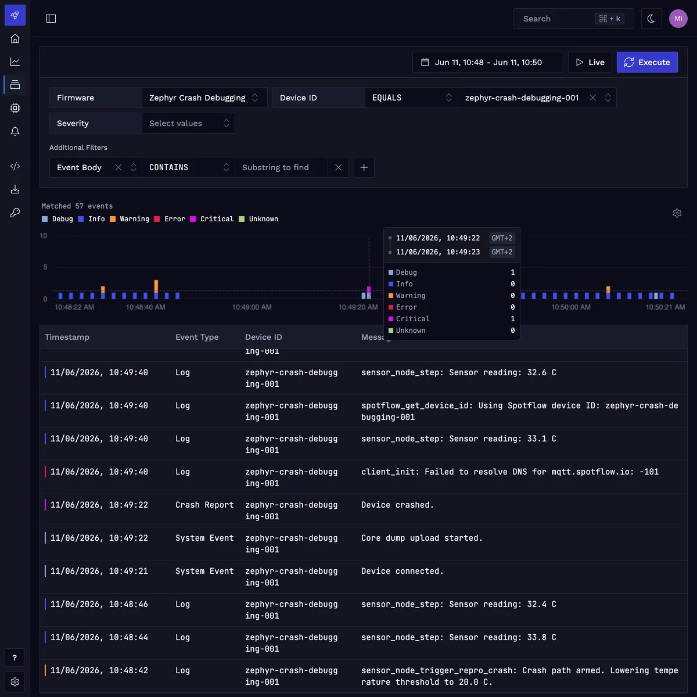Add another filter with the plus button

click(x=364, y=167)
